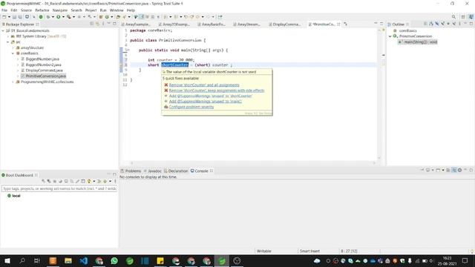Screen dimensions: 475x267
Task: Toggle Focus on Active Task in Outline
Action: pyautogui.click(x=425, y=24)
